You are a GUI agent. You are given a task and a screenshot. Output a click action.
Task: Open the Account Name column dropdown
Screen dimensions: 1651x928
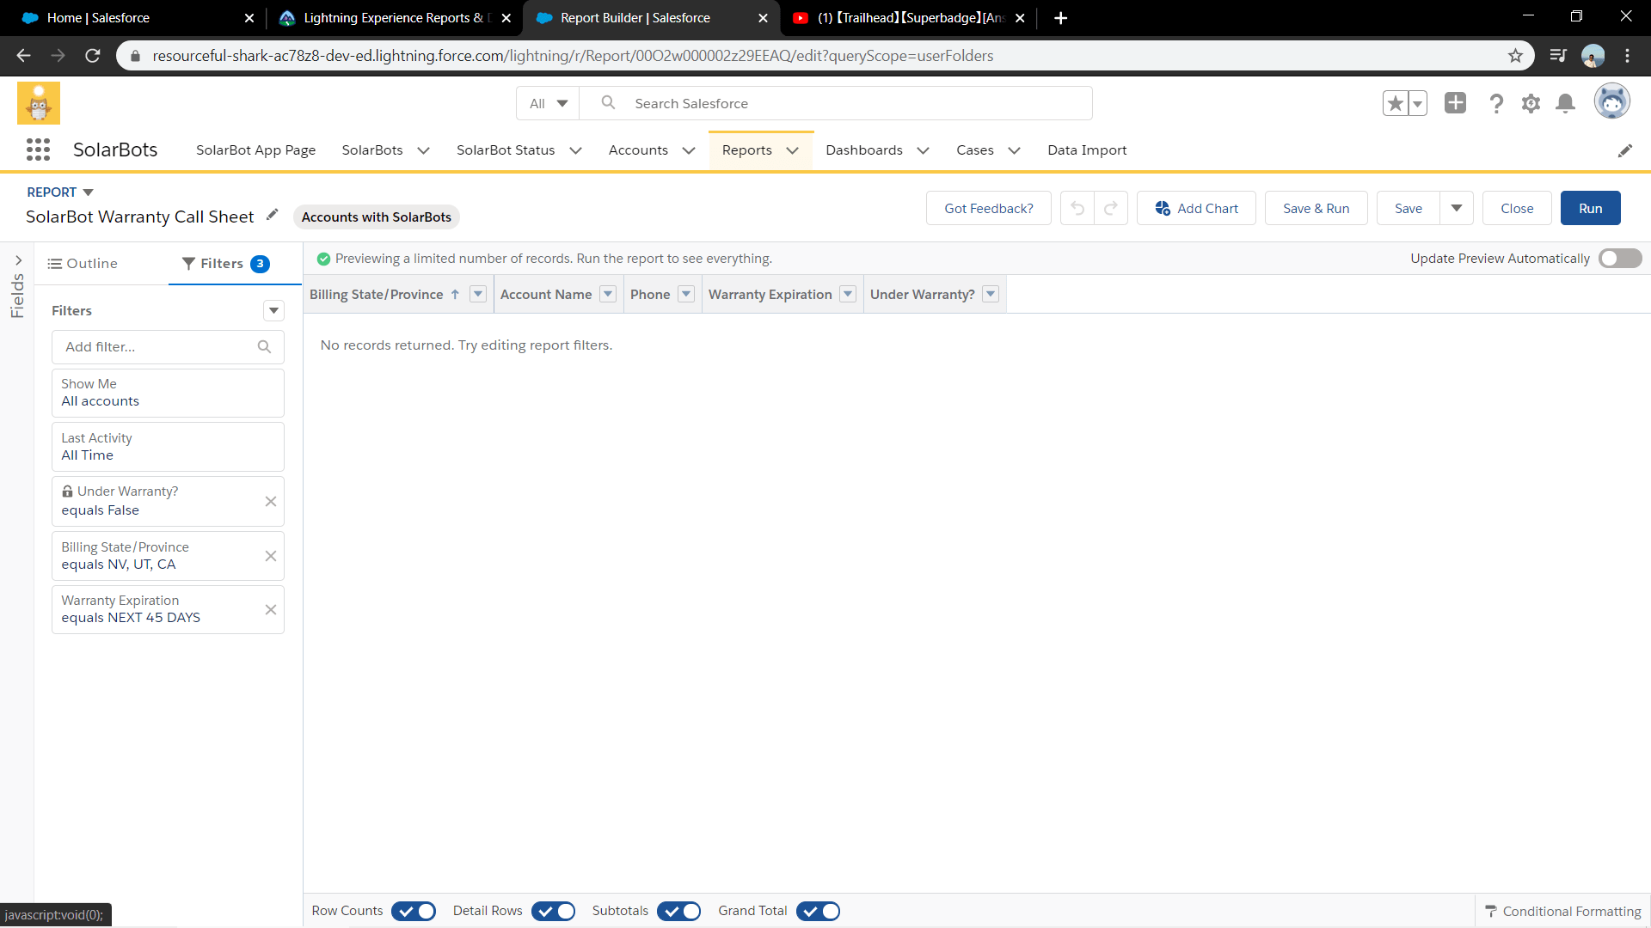[608, 294]
